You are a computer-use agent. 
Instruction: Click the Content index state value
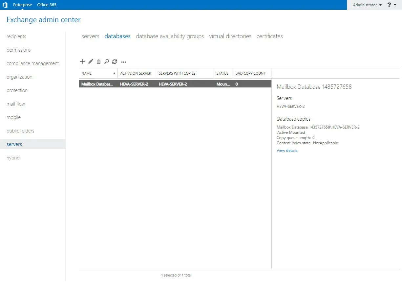(325, 143)
